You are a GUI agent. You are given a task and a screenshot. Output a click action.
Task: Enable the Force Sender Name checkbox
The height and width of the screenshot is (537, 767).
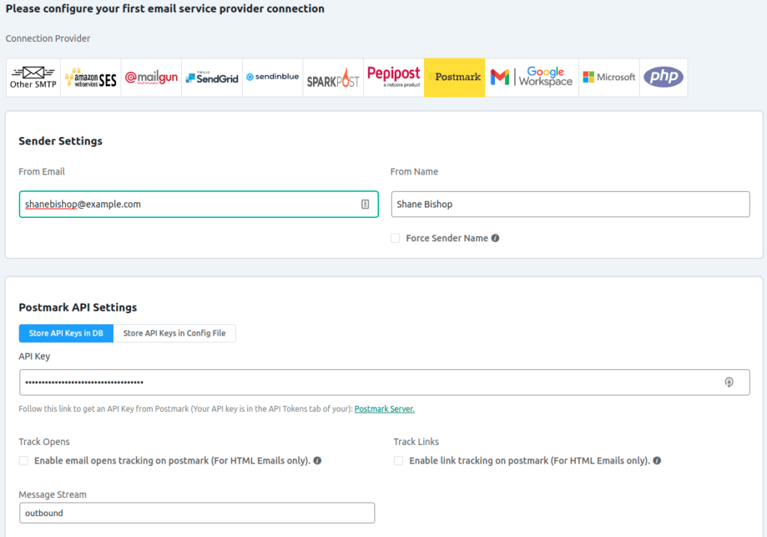(395, 238)
